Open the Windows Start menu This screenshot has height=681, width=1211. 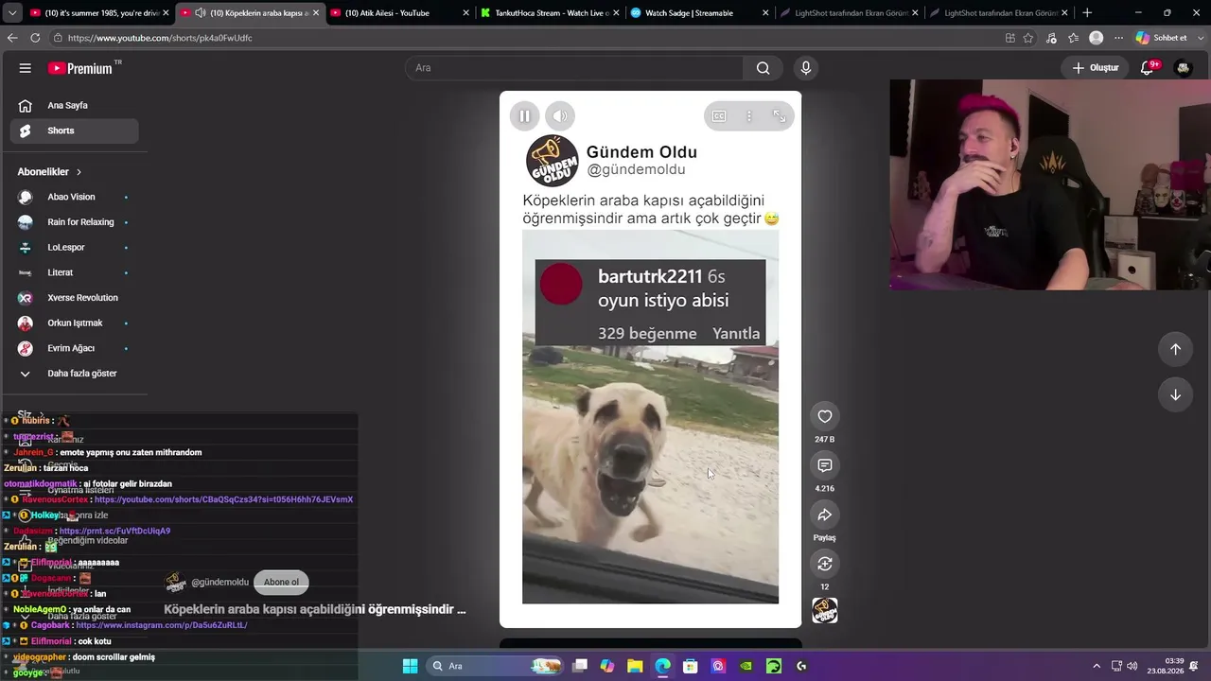coord(410,666)
